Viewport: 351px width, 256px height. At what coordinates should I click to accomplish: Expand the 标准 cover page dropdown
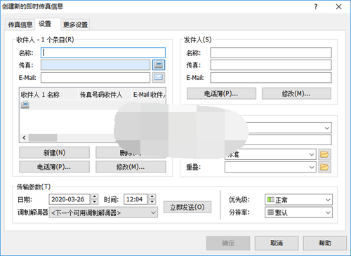312,154
